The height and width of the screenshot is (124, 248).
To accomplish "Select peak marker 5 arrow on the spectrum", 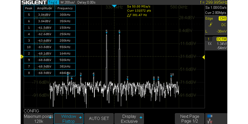I will (x=107, y=33).
